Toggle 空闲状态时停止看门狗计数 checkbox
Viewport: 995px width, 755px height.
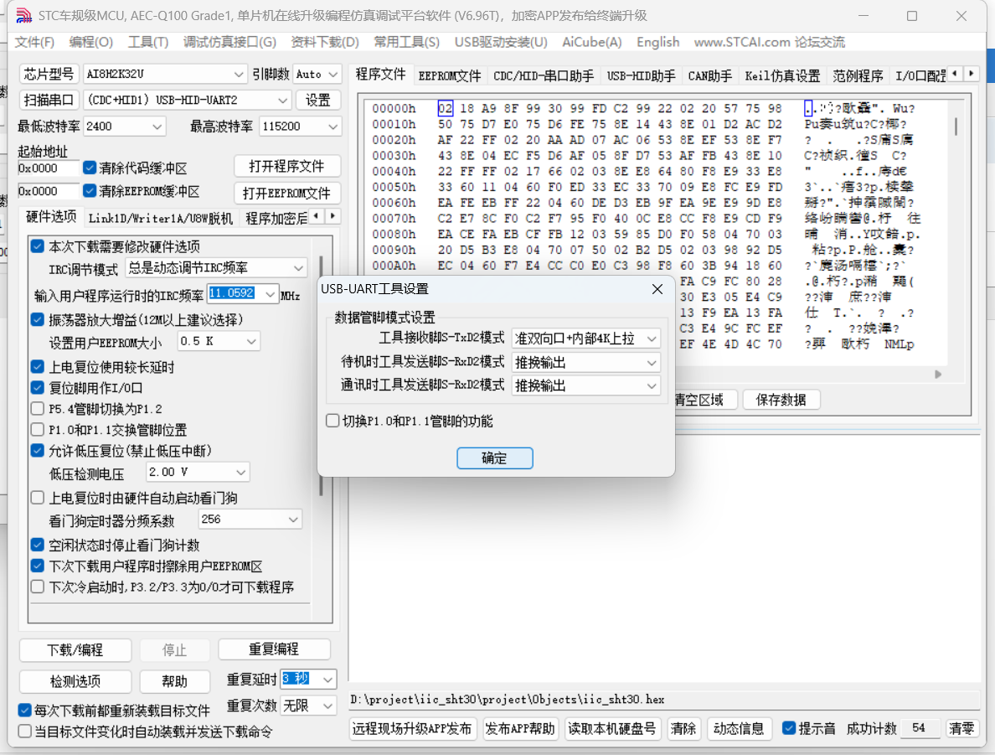point(38,545)
